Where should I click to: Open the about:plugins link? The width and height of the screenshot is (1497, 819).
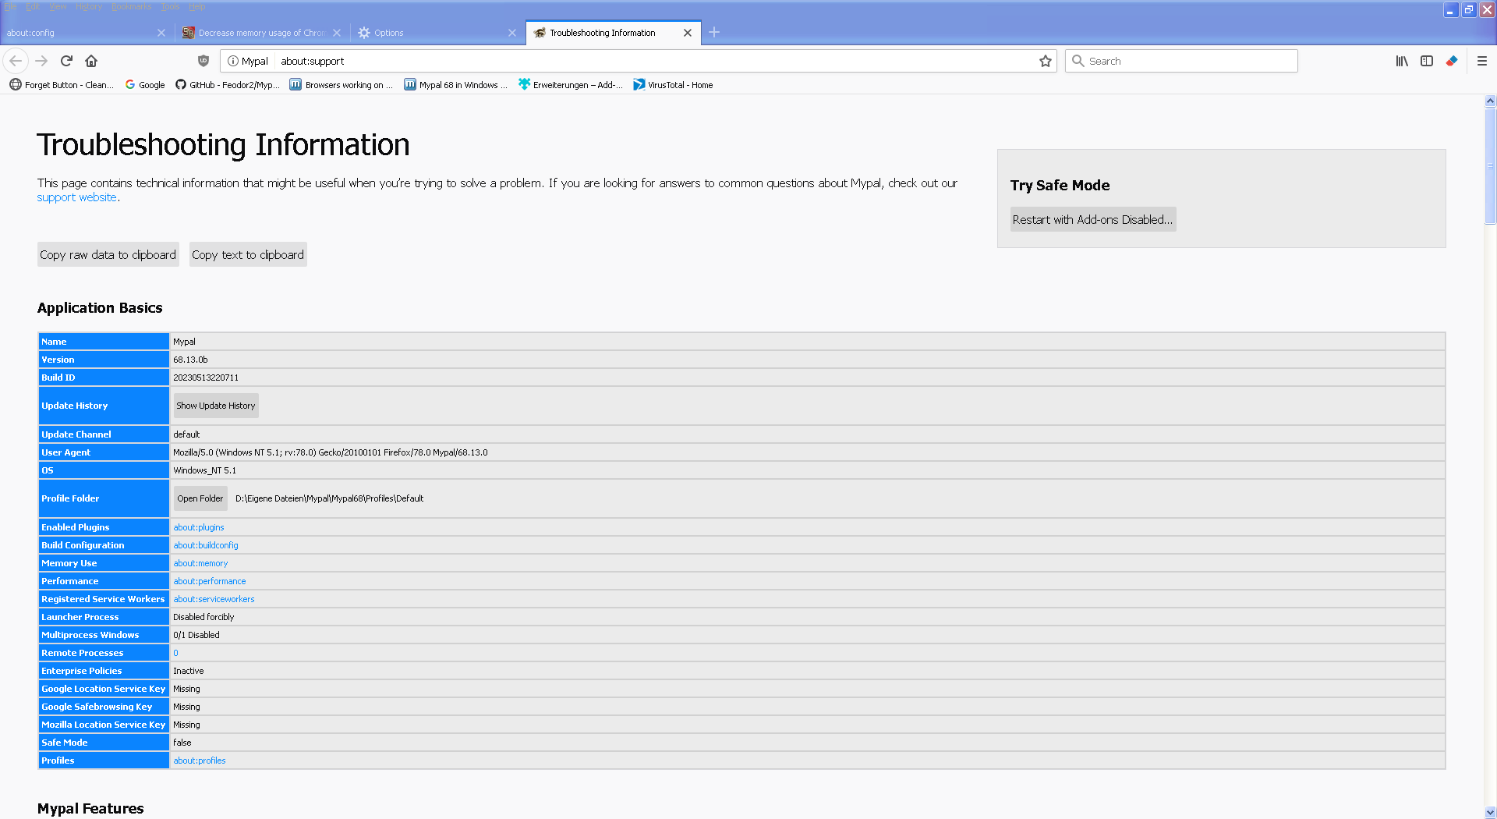pyautogui.click(x=199, y=527)
